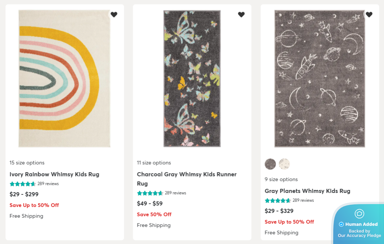Viewport: 384px width, 244px height.
Task: Click Save Up to 50% Off under planets rug
Action: (x=289, y=222)
